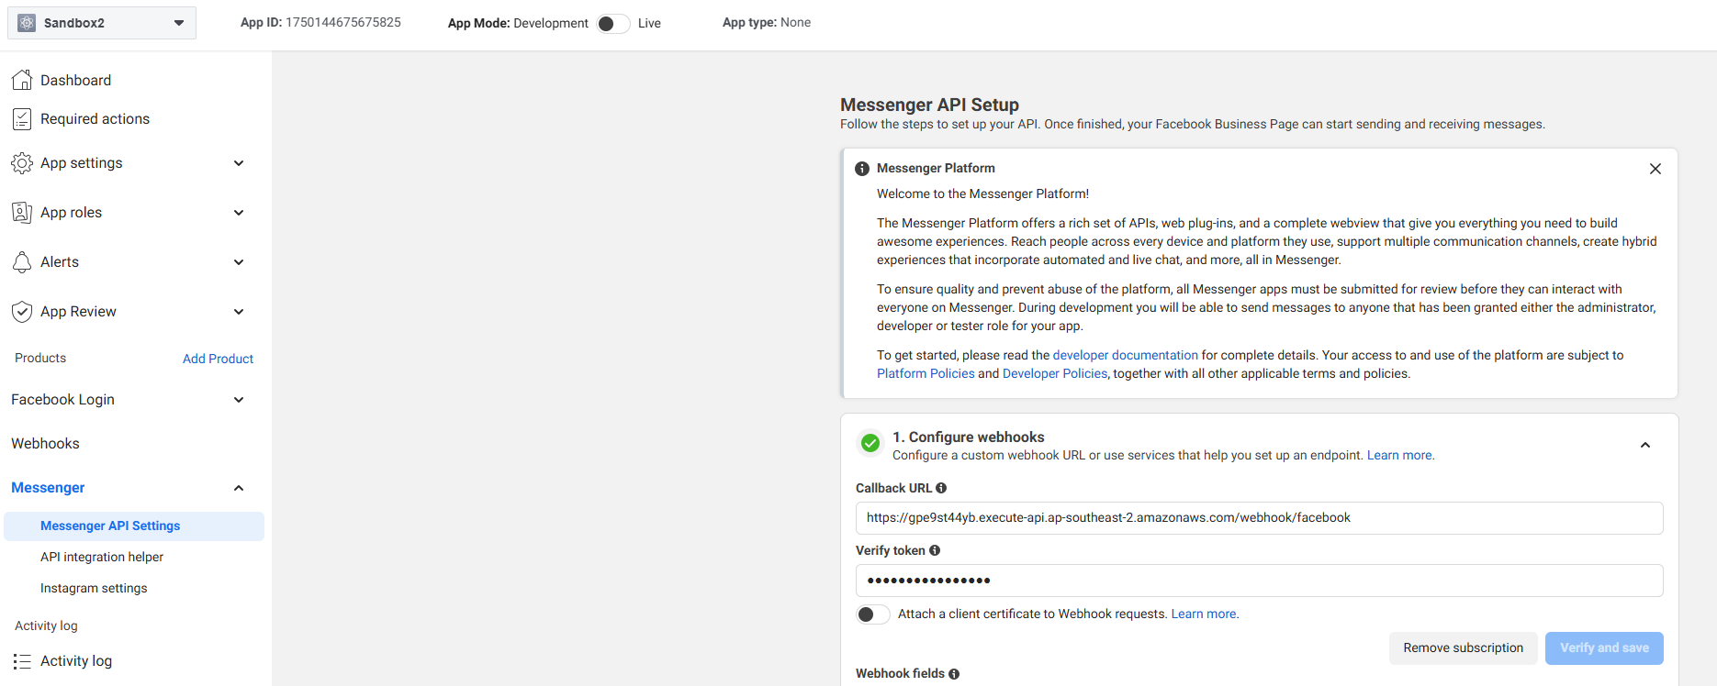Expand the Facebook Login product menu
This screenshot has height=686, width=1717.
click(239, 400)
